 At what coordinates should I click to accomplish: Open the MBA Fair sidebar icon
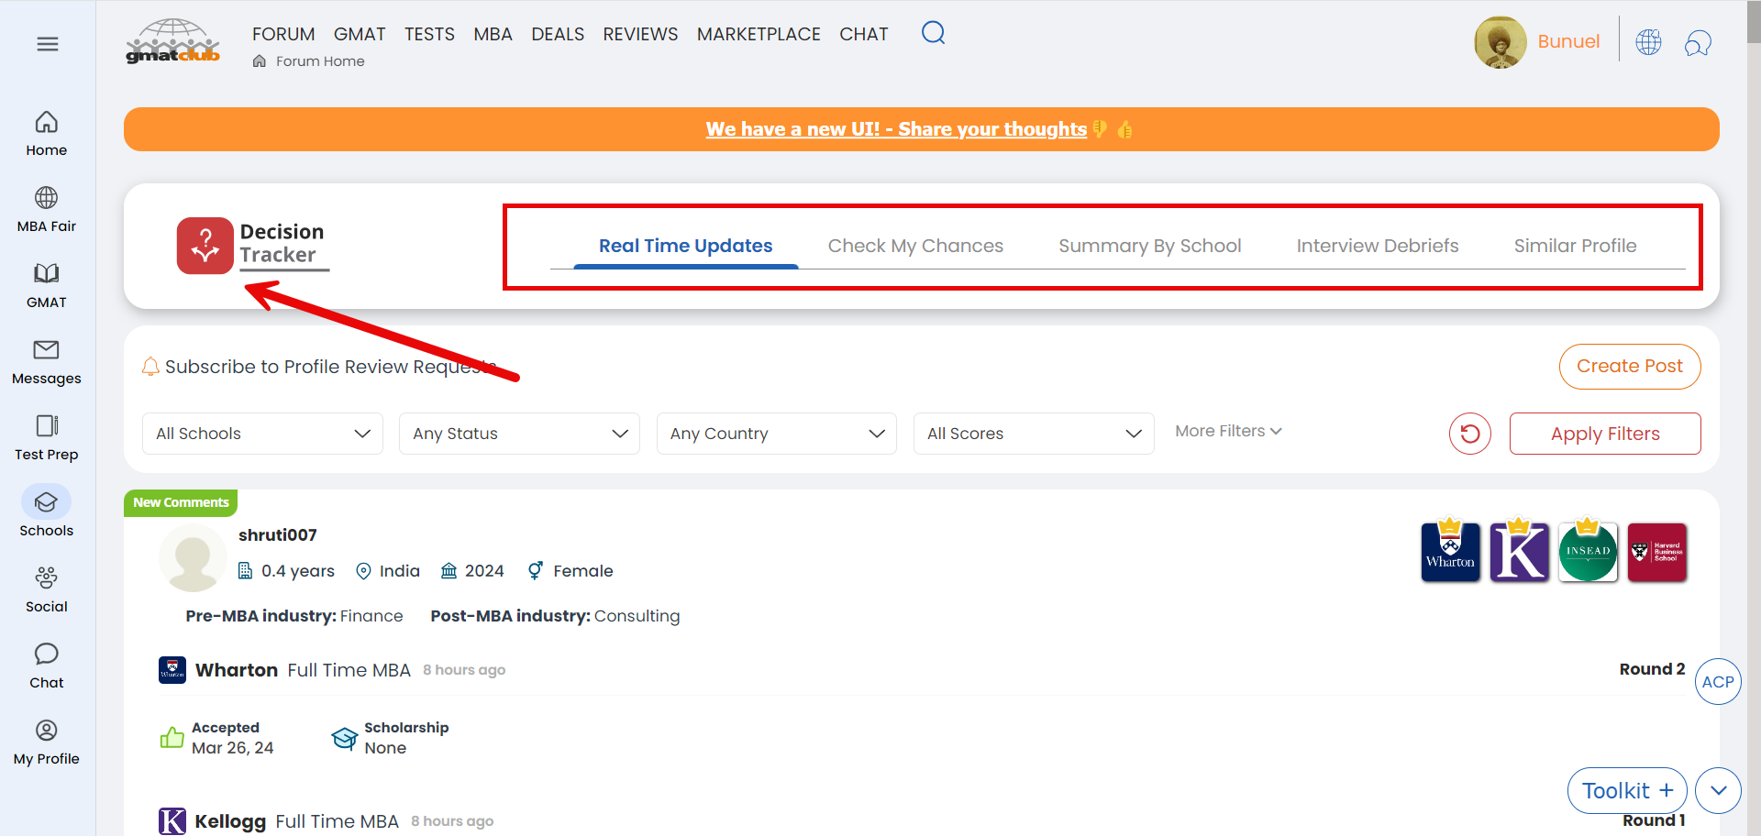(47, 209)
